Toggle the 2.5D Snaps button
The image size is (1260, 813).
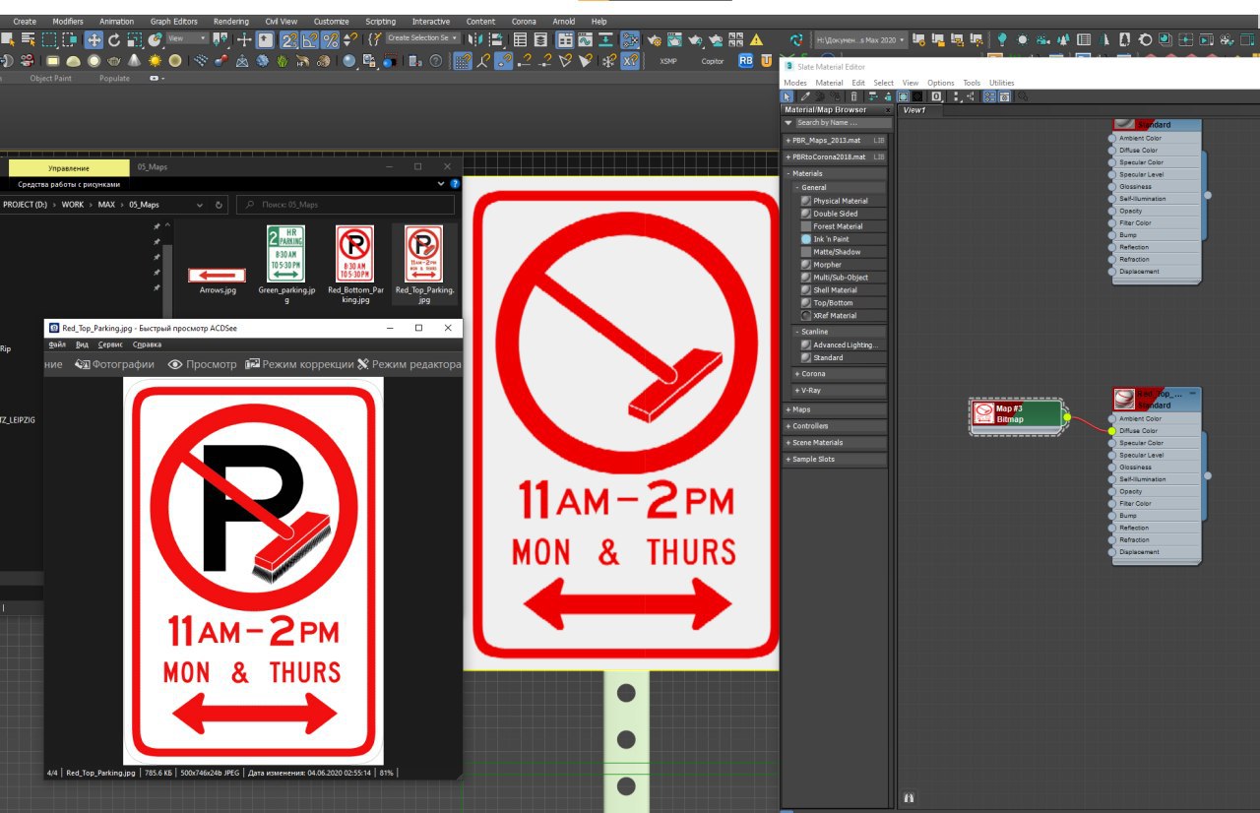(289, 39)
